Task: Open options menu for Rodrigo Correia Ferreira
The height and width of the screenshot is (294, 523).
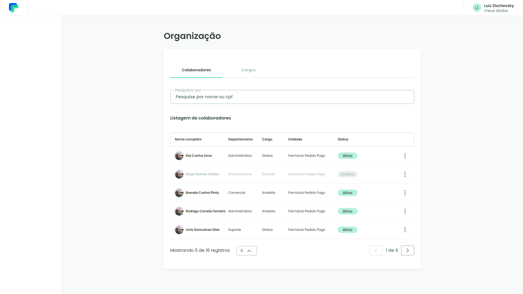Action: [x=405, y=211]
